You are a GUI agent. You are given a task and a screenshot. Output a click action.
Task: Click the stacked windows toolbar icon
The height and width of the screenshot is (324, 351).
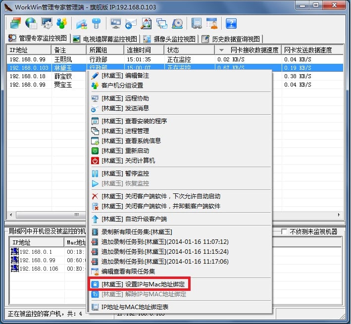(x=15, y=23)
